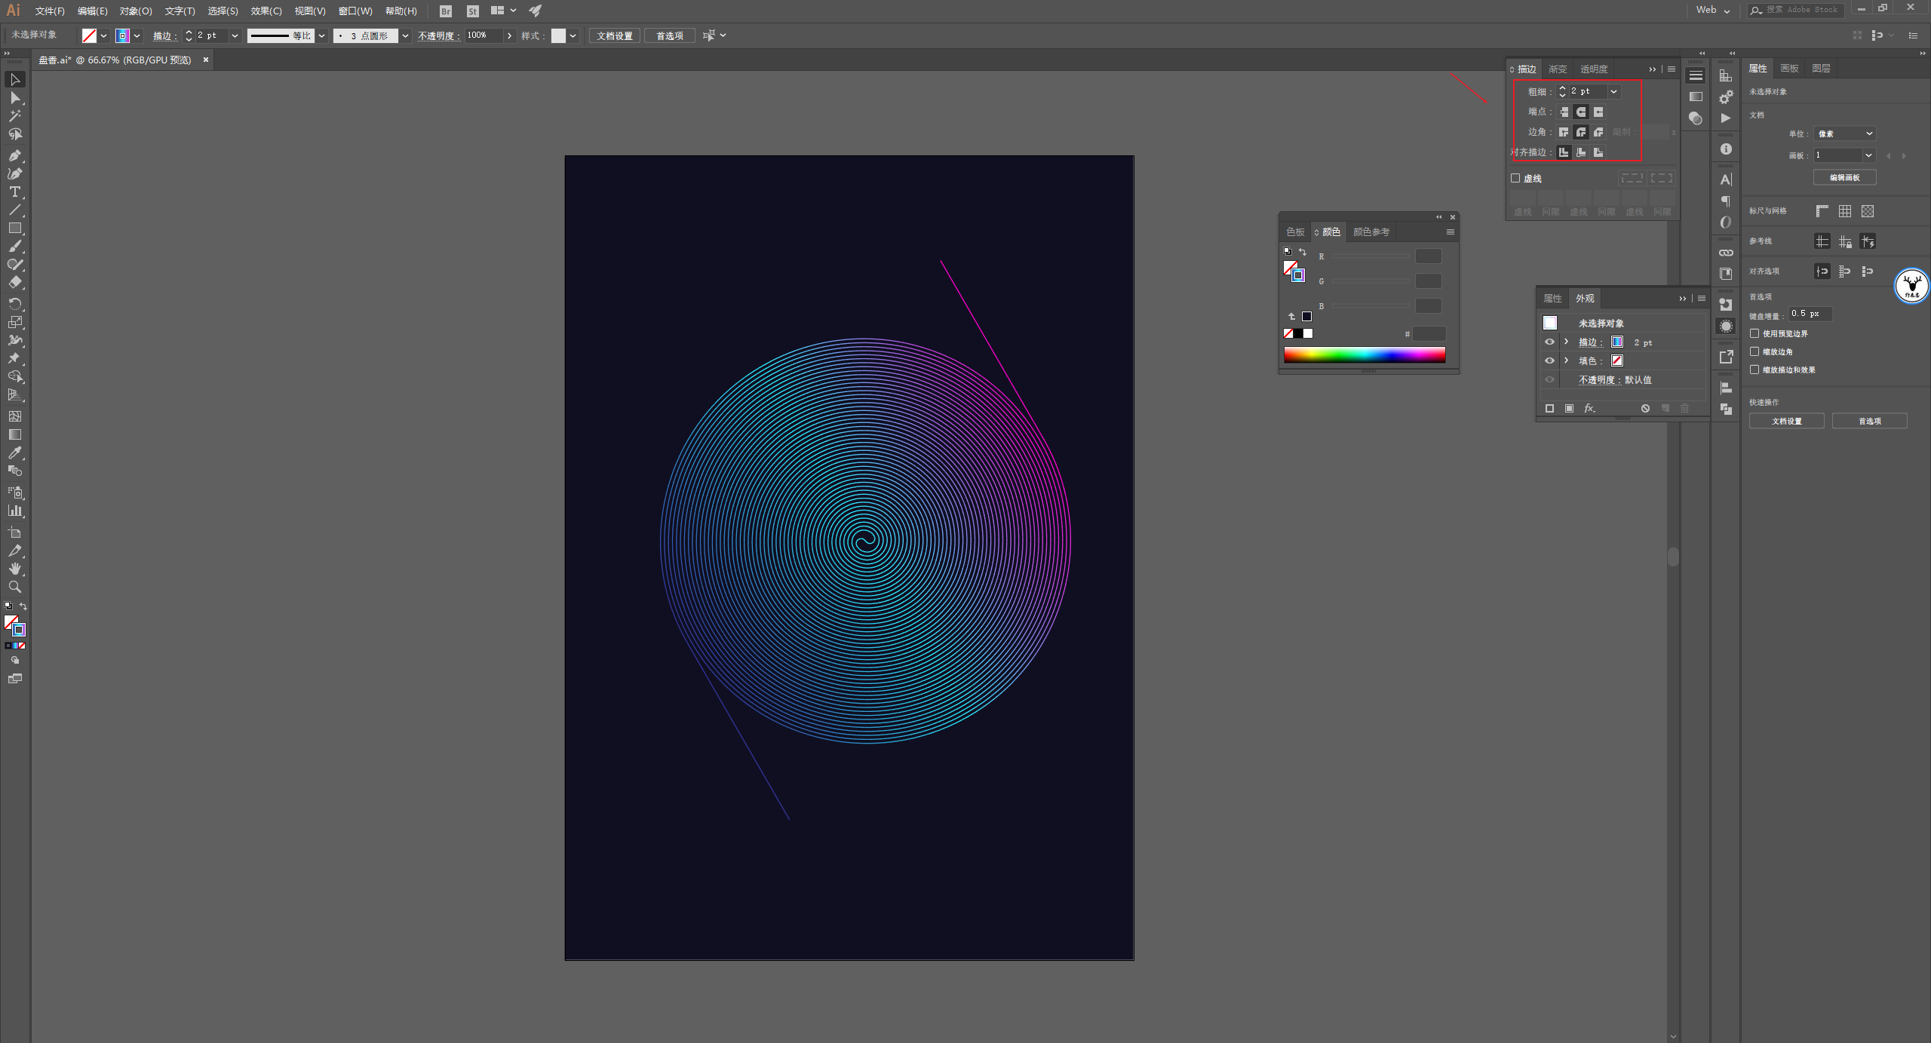Image resolution: width=1931 pixels, height=1043 pixels.
Task: Open the Effect menu
Action: (266, 11)
